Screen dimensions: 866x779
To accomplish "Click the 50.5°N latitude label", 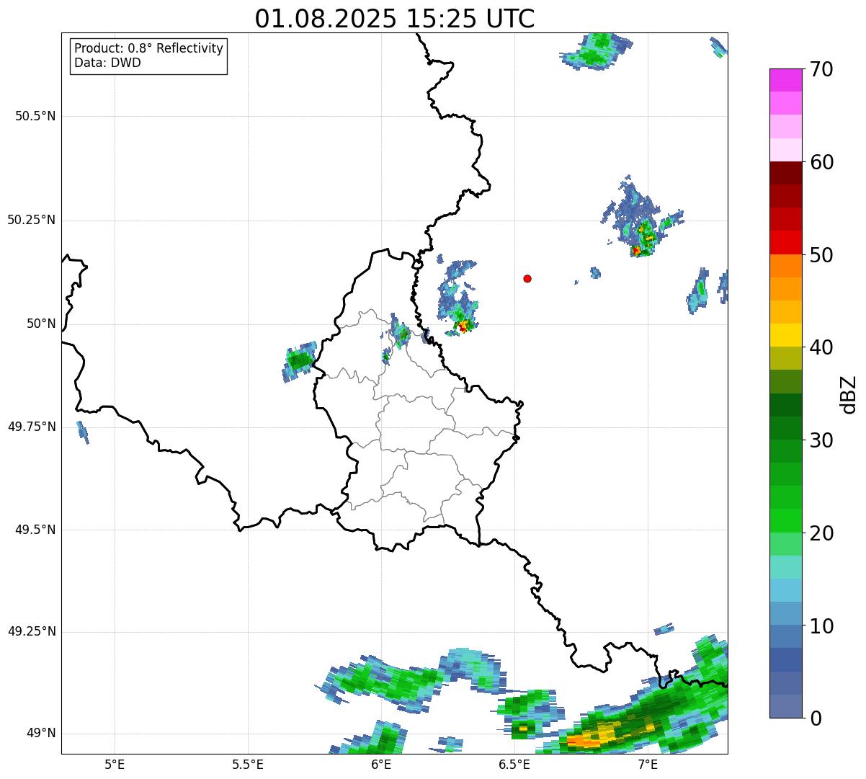I will 35,116.
